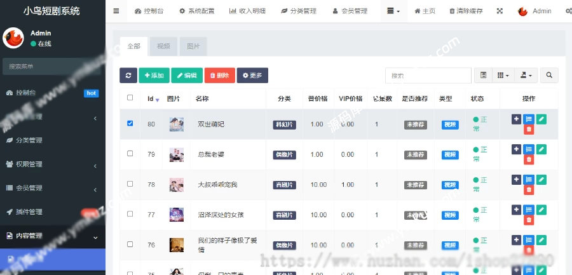This screenshot has height=275, width=572.
Task: Click the green edit pencil for 双世萌妃
Action: pyautogui.click(x=541, y=119)
